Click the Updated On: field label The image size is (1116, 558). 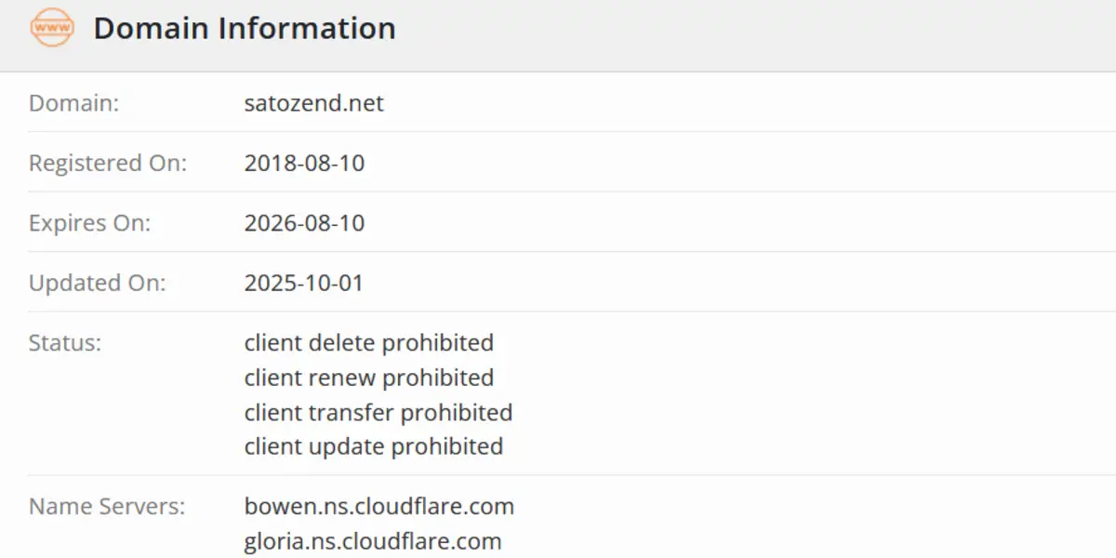(x=97, y=284)
